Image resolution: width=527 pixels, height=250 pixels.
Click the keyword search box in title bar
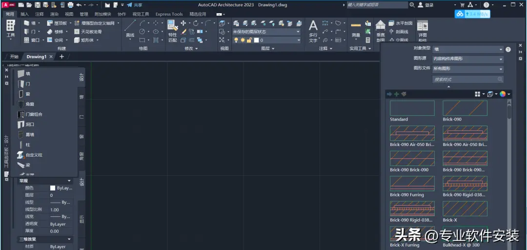(x=377, y=5)
